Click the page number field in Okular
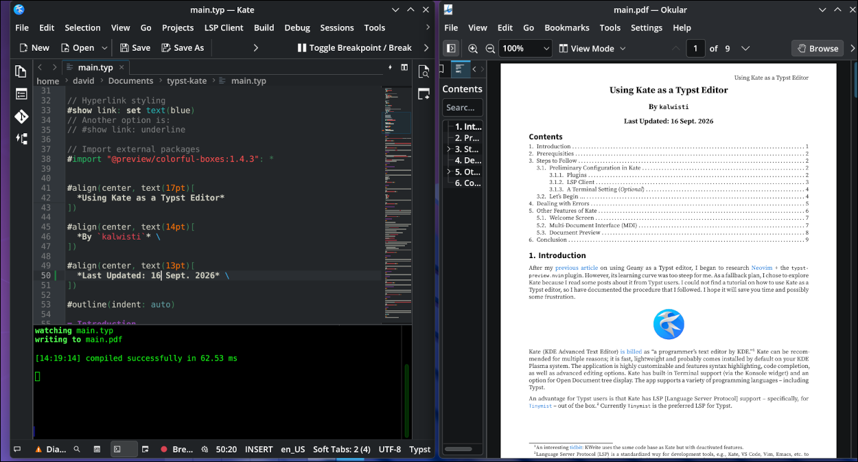 (696, 48)
